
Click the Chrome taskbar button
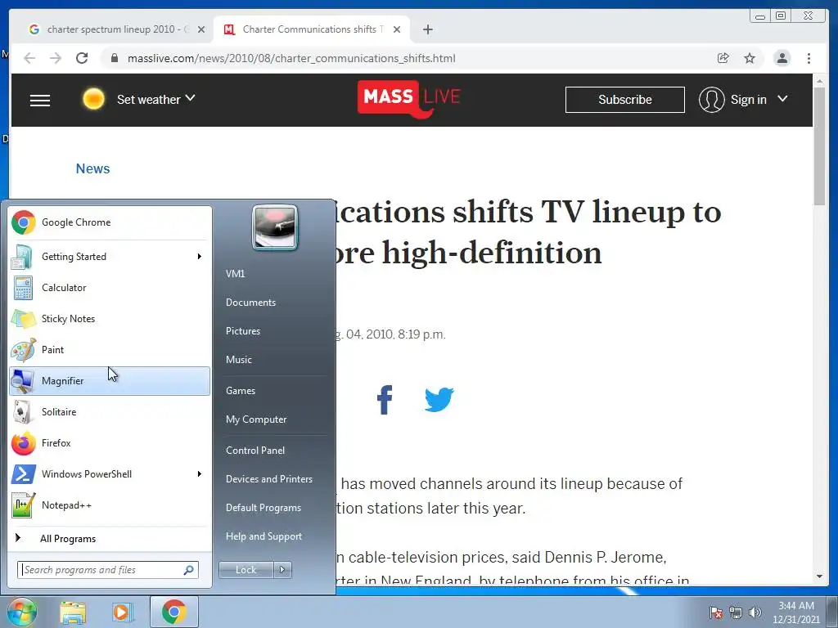click(174, 612)
